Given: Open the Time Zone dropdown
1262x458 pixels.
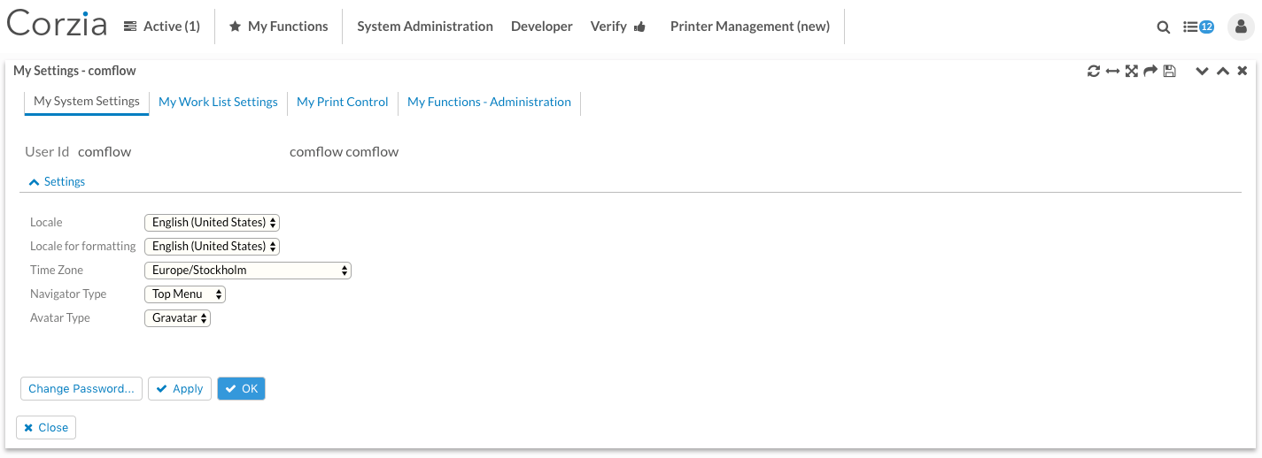Looking at the screenshot, I should point(248,271).
